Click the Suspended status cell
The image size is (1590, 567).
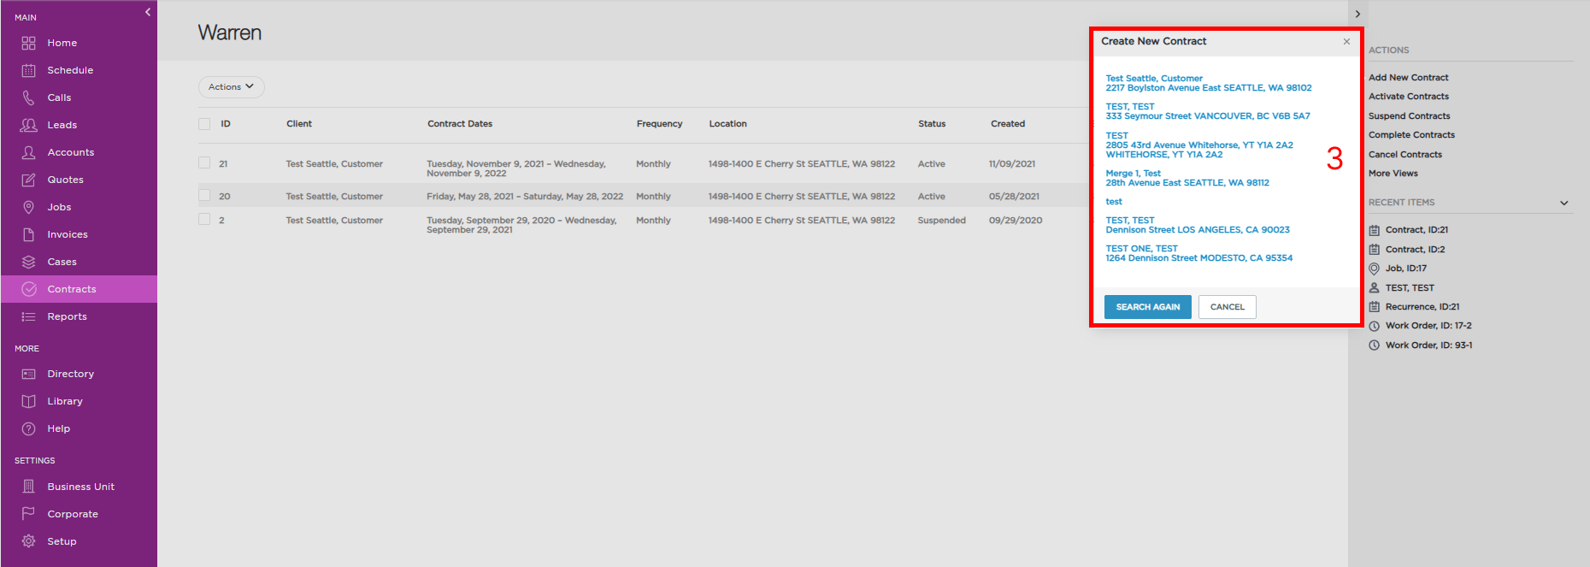pos(941,221)
